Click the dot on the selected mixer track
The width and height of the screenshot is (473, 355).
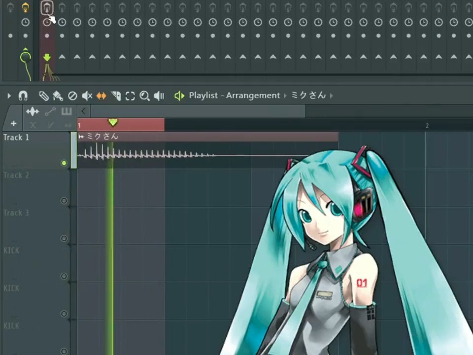[x=47, y=36]
